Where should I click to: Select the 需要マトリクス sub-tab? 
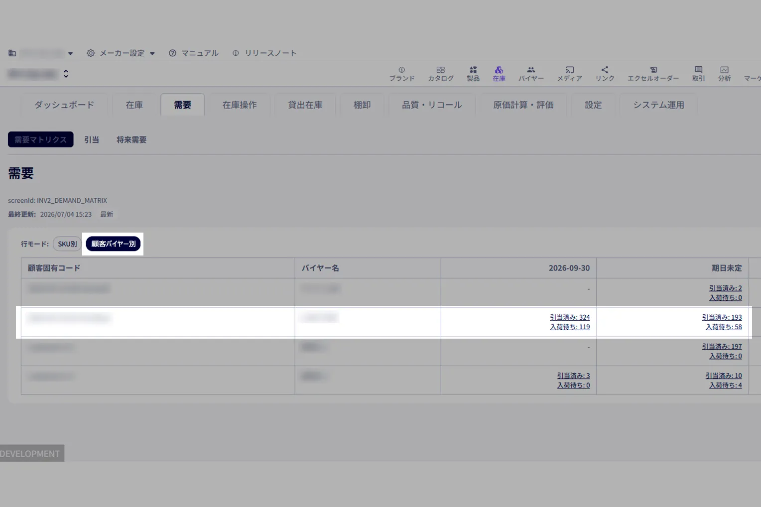[40, 139]
